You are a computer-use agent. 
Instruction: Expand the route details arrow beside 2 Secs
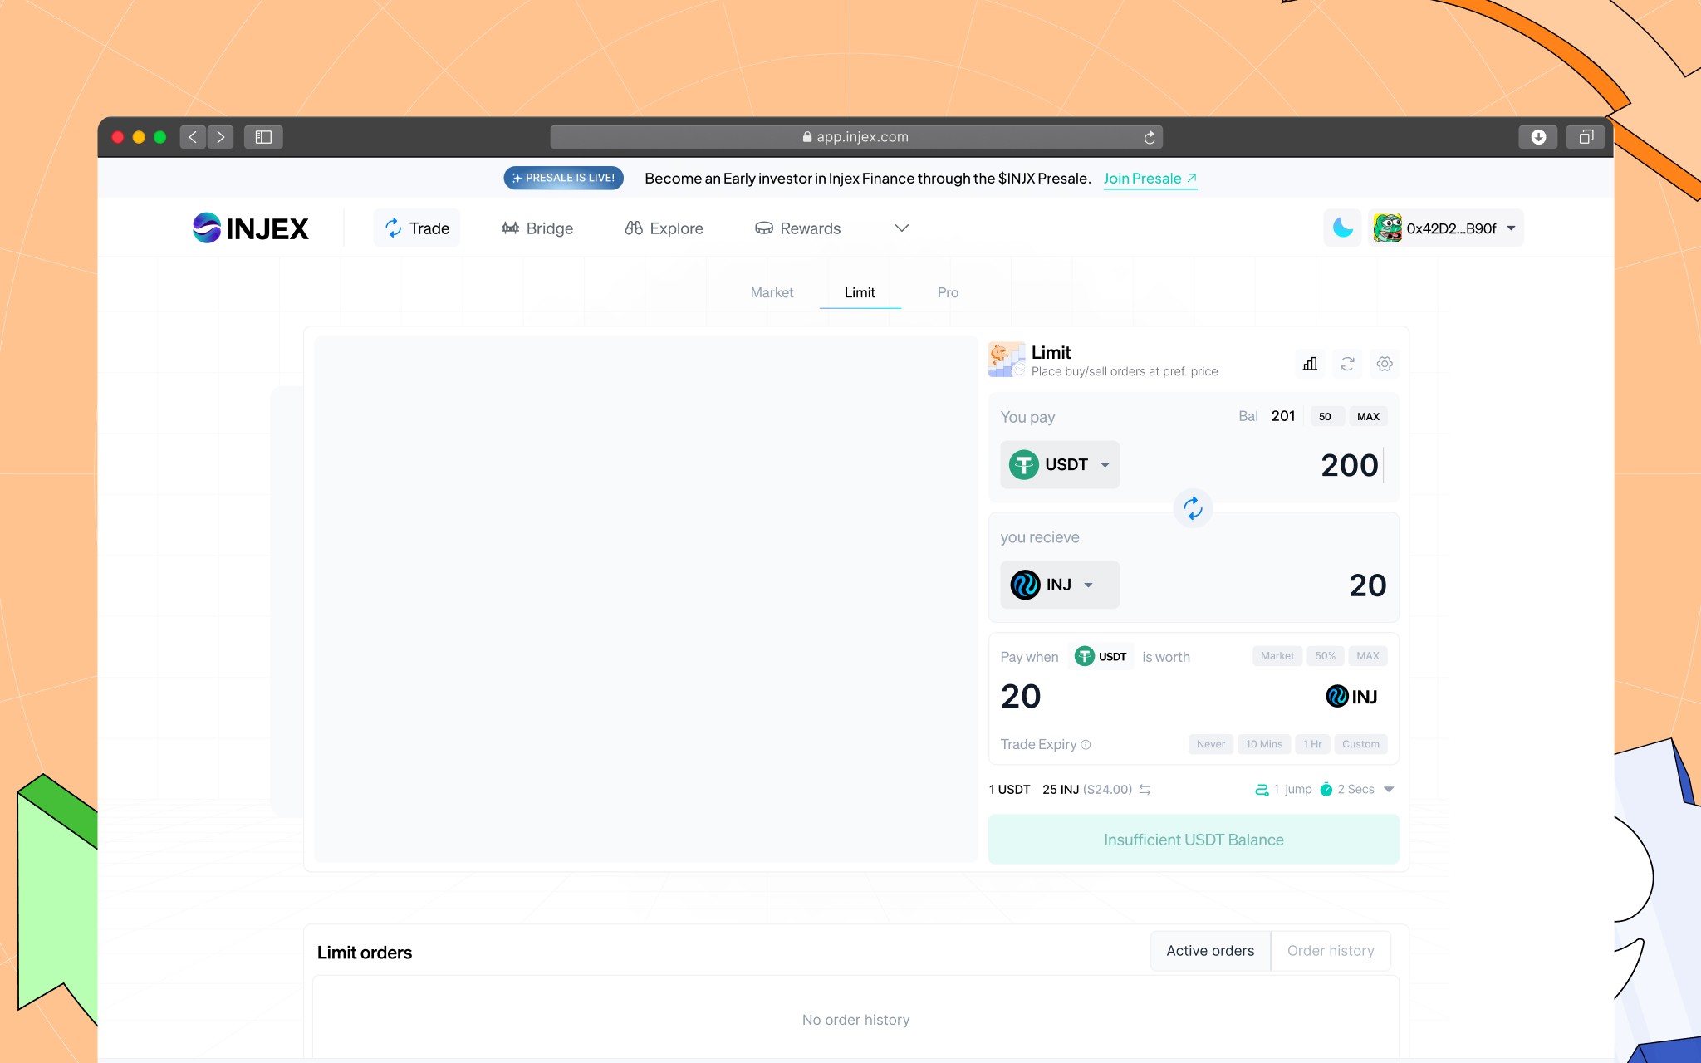click(1389, 790)
